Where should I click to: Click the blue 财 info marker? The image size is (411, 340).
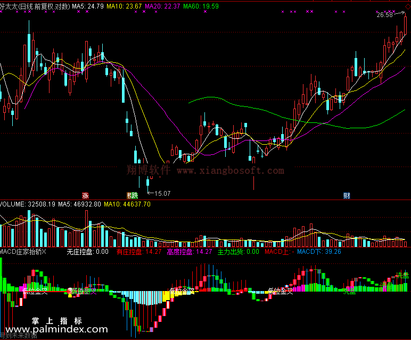(x=347, y=195)
